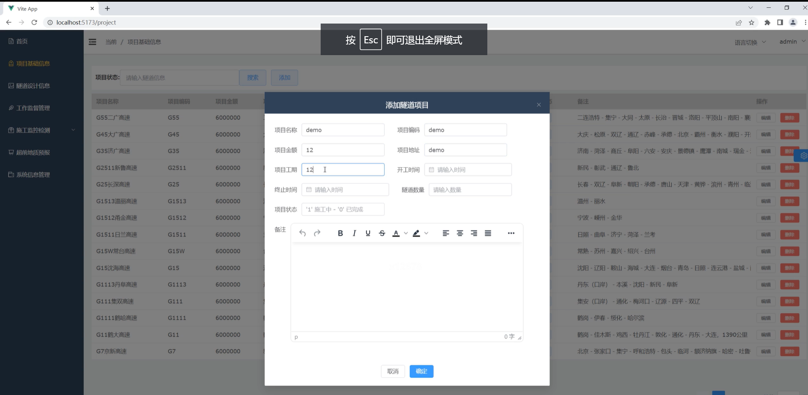
Task: Redo in the remarks editor toolbar
Action: click(x=317, y=233)
